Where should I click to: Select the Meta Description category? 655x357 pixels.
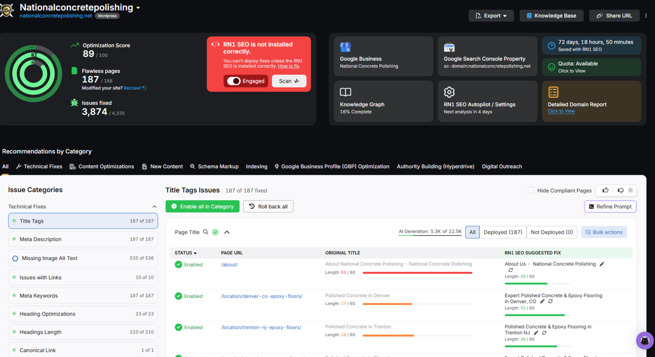(x=83, y=239)
